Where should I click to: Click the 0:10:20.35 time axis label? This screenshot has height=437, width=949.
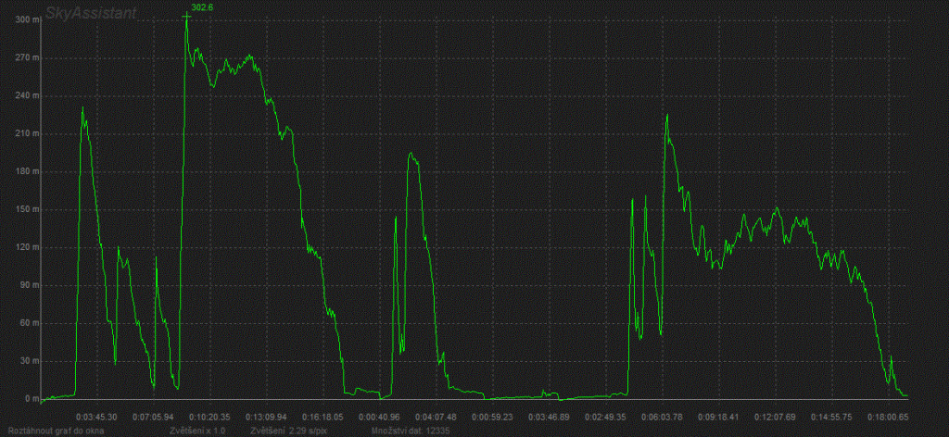point(211,417)
